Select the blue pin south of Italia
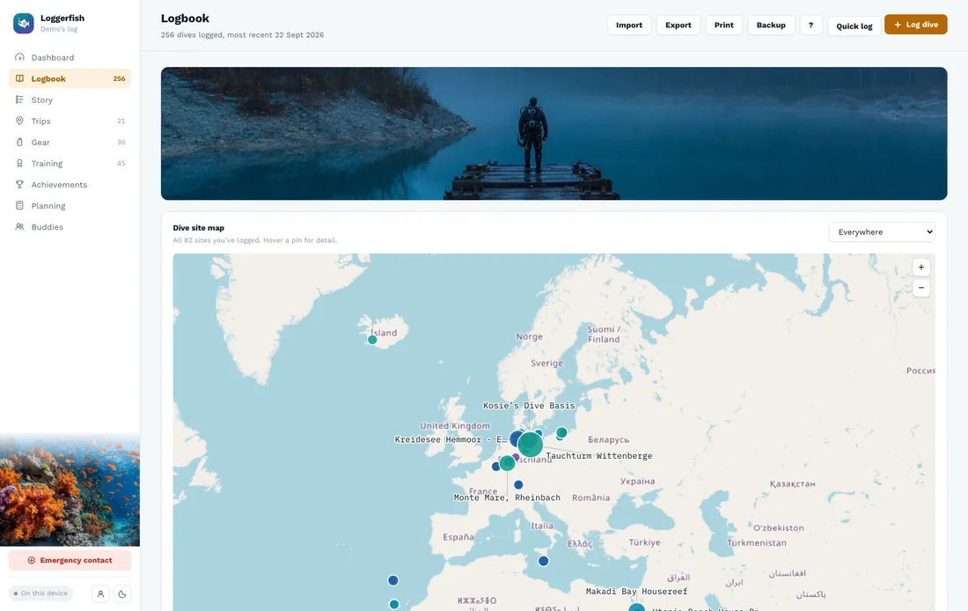Viewport: 968px width, 611px height. click(x=543, y=561)
